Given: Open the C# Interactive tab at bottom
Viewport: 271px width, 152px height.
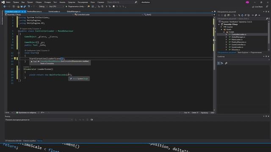Looking at the screenshot, I should tap(13, 141).
